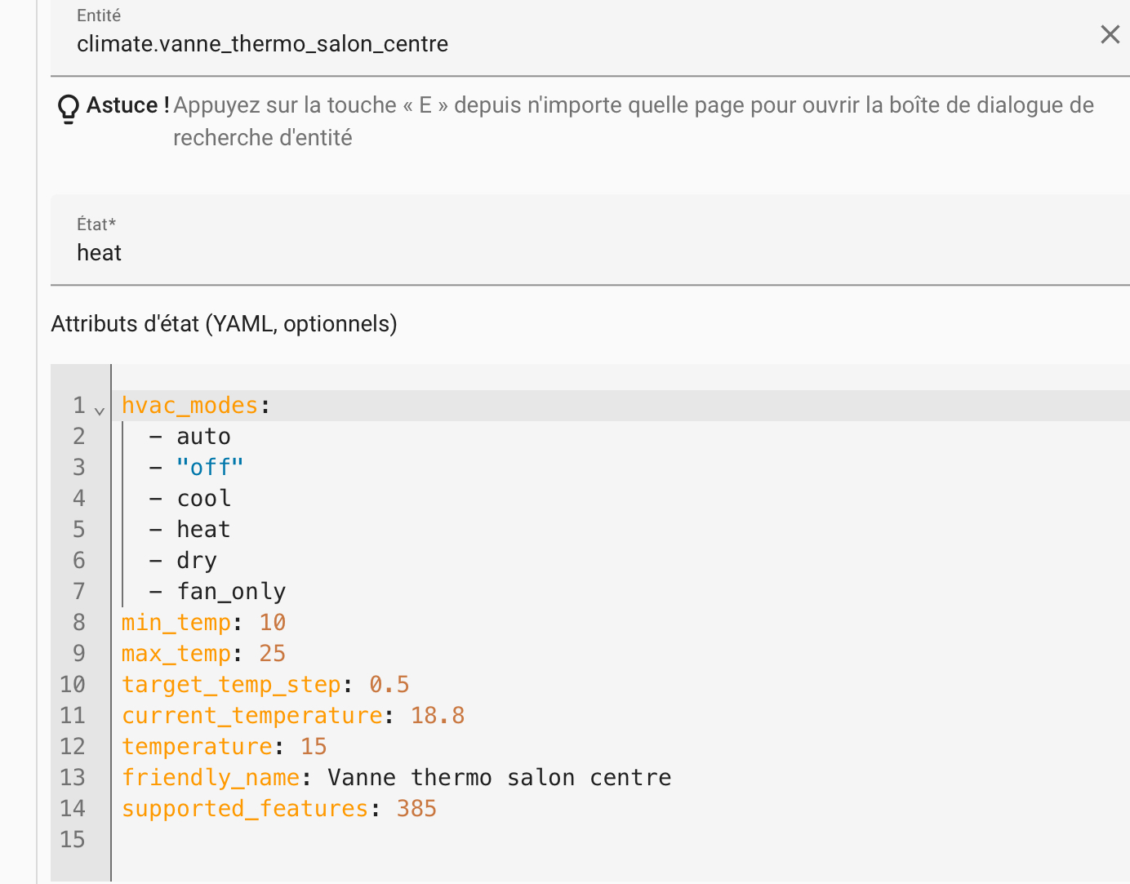Click the "off" string on line 3
Screen dimensions: 1130x884
[x=210, y=468]
